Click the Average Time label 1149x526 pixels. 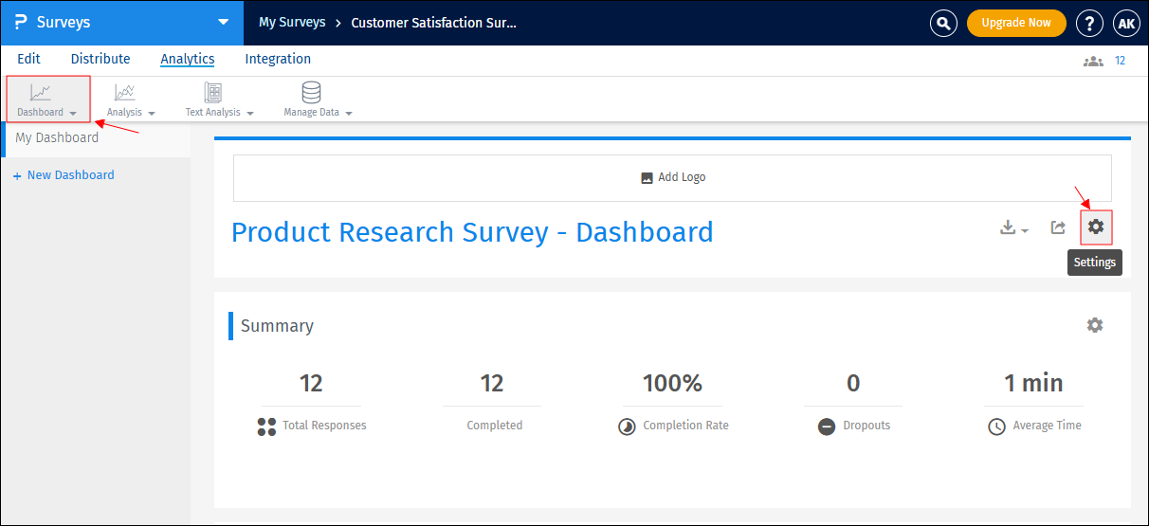[1047, 426]
